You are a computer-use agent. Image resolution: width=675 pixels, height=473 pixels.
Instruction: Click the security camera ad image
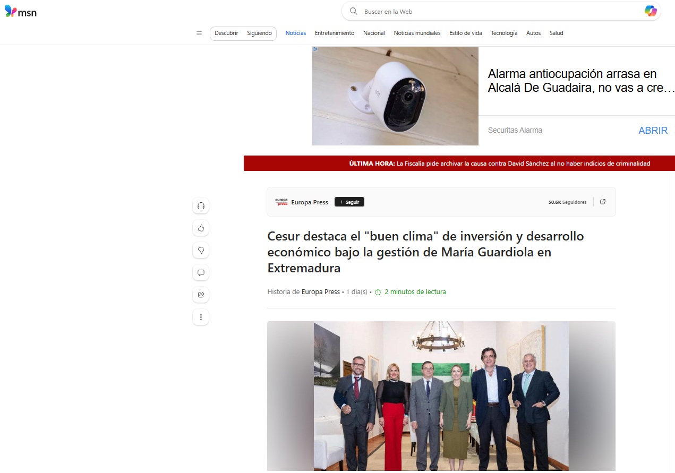395,96
